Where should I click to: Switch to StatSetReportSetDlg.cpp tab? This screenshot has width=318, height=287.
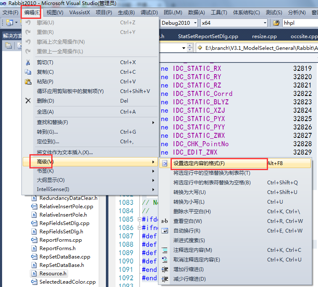click(x=208, y=36)
